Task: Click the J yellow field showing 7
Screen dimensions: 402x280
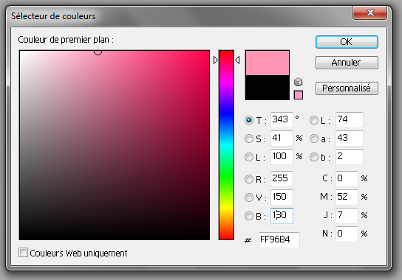Action: (347, 216)
